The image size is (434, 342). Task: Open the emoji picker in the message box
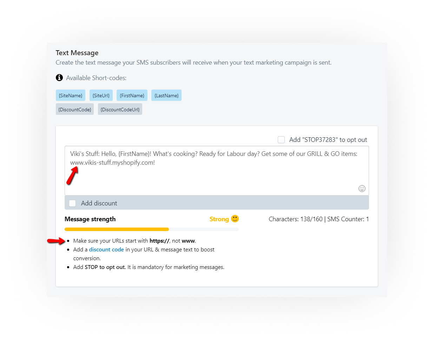click(362, 189)
